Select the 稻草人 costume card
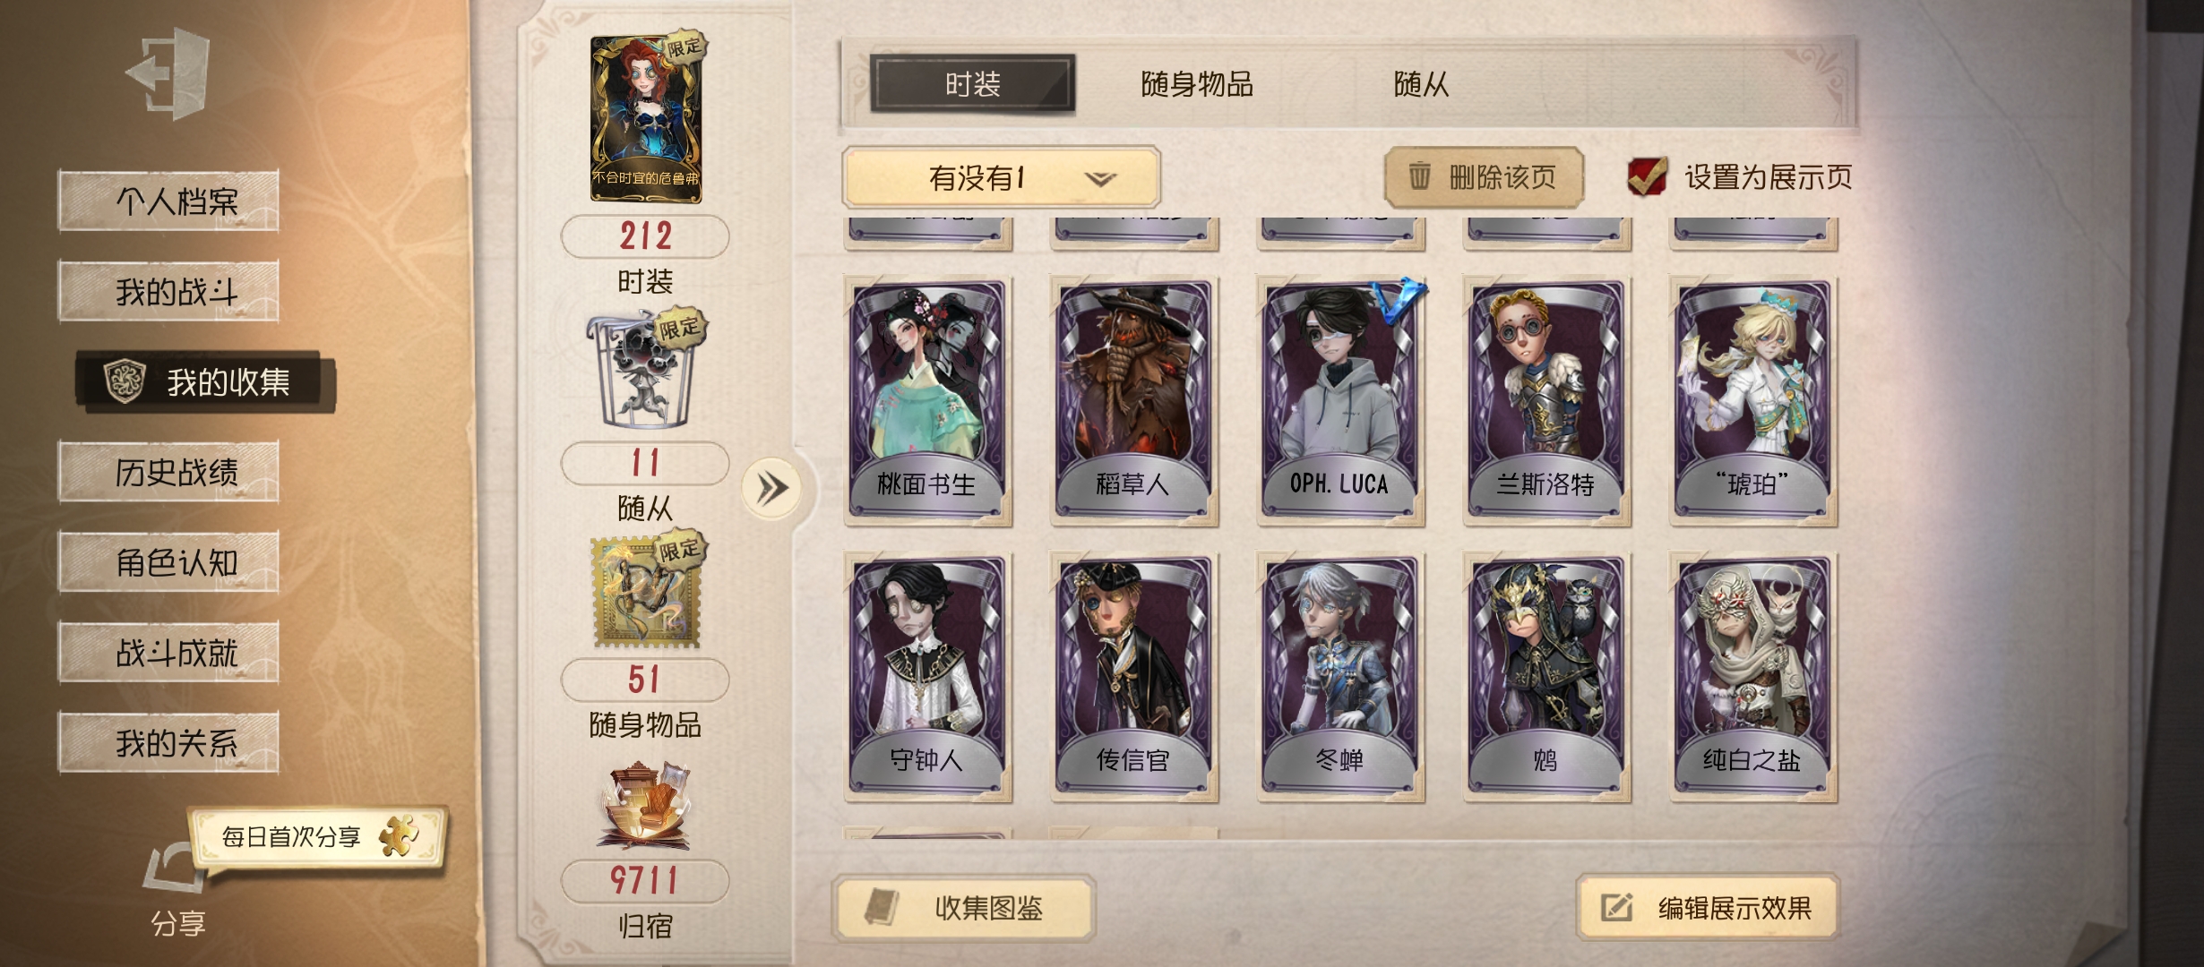Screen dimensions: 2204x967 tap(1134, 401)
